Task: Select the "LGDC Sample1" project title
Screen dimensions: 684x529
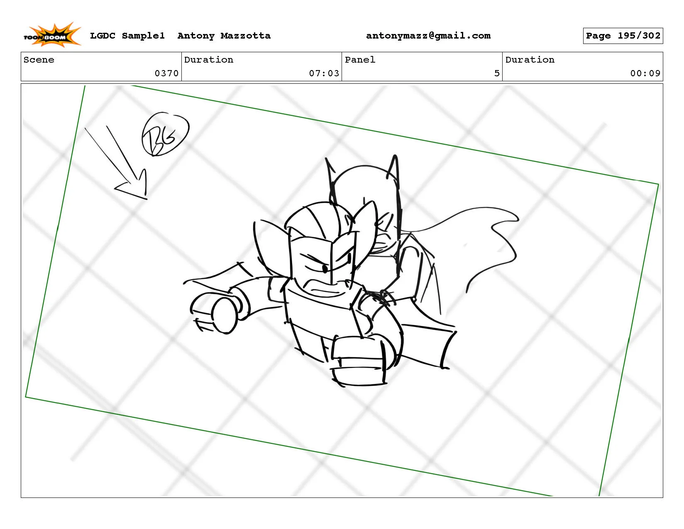Action: pos(127,36)
